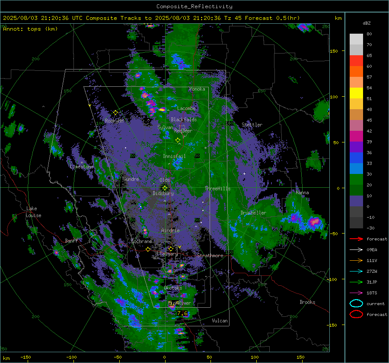The image size is (389, 363).
Task: Click the yellow diamond marker above Calgary
Action: (171, 249)
